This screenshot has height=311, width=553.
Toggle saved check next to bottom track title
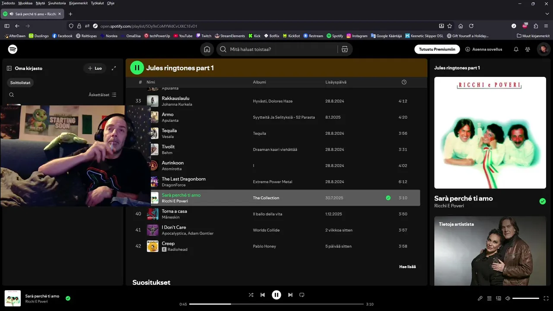(x=68, y=298)
